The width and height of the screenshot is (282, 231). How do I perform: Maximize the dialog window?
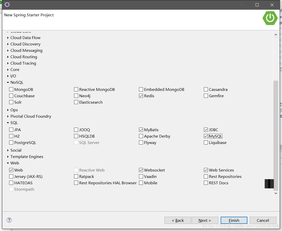[257, 5]
